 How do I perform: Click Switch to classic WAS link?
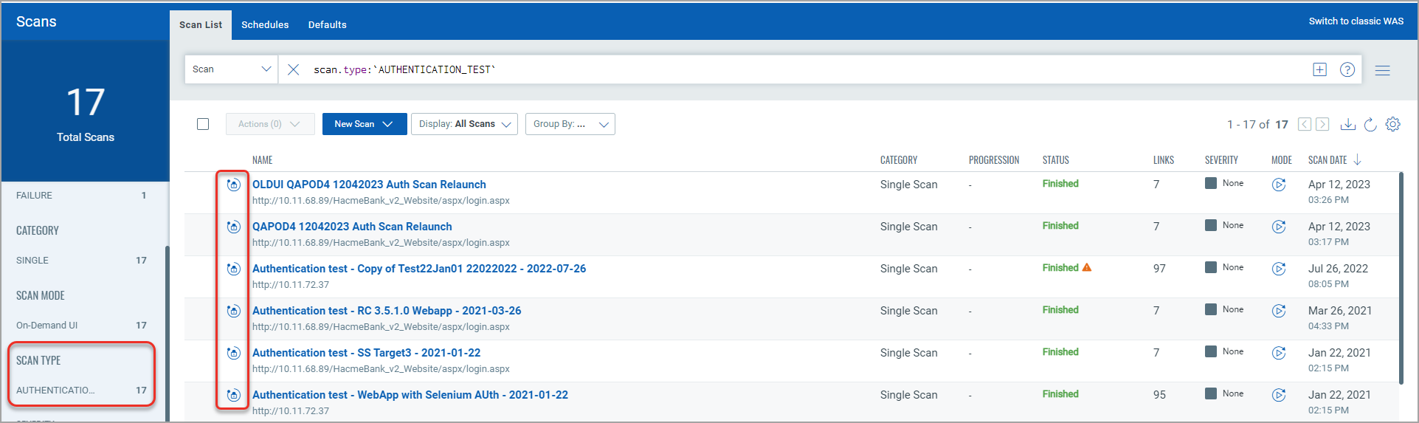coord(1356,21)
